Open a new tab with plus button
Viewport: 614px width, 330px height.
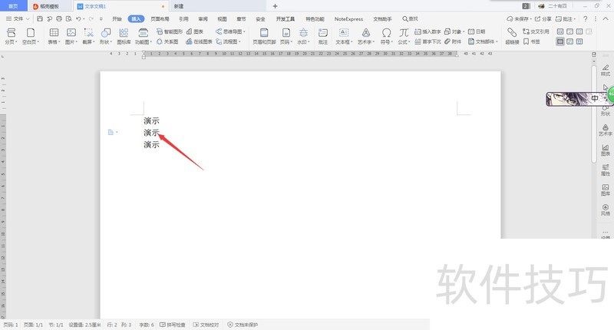(x=275, y=6)
